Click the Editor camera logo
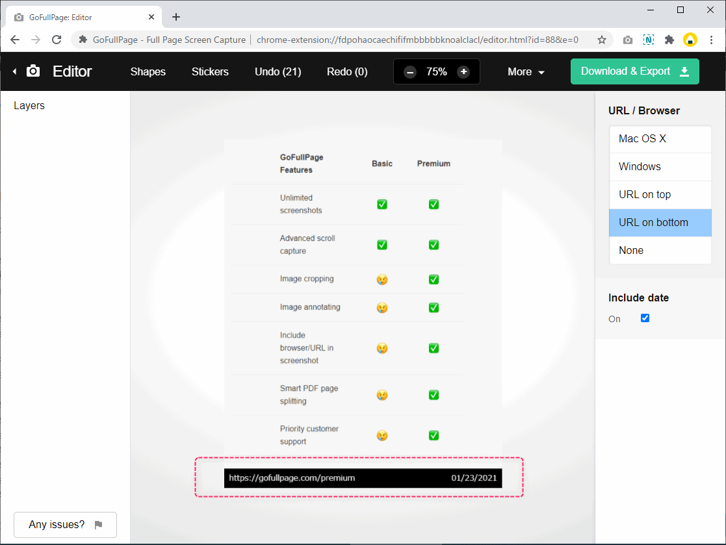The height and width of the screenshot is (545, 726). [x=33, y=71]
